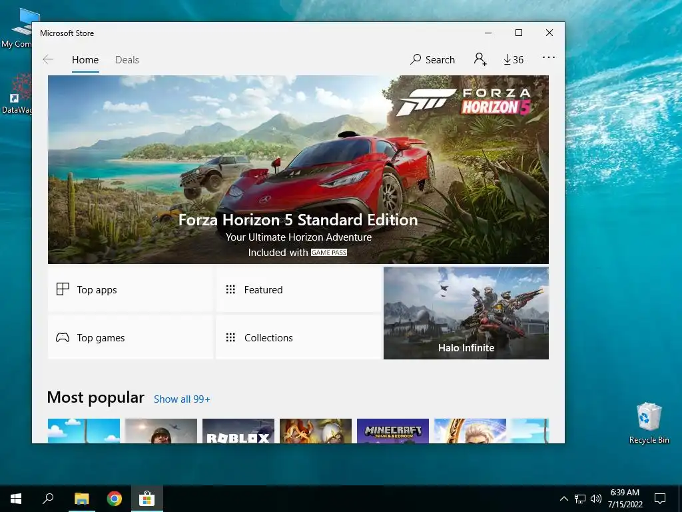Open taskbar search magnifier
Image resolution: width=682 pixels, height=512 pixels.
coord(48,499)
